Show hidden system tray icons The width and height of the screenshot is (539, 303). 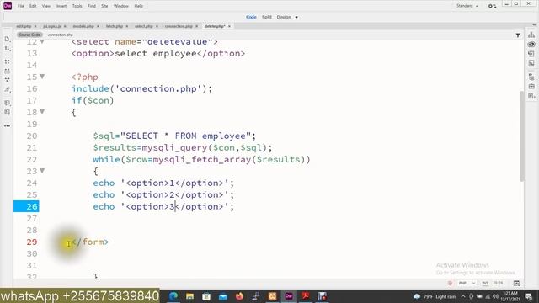coord(463,296)
